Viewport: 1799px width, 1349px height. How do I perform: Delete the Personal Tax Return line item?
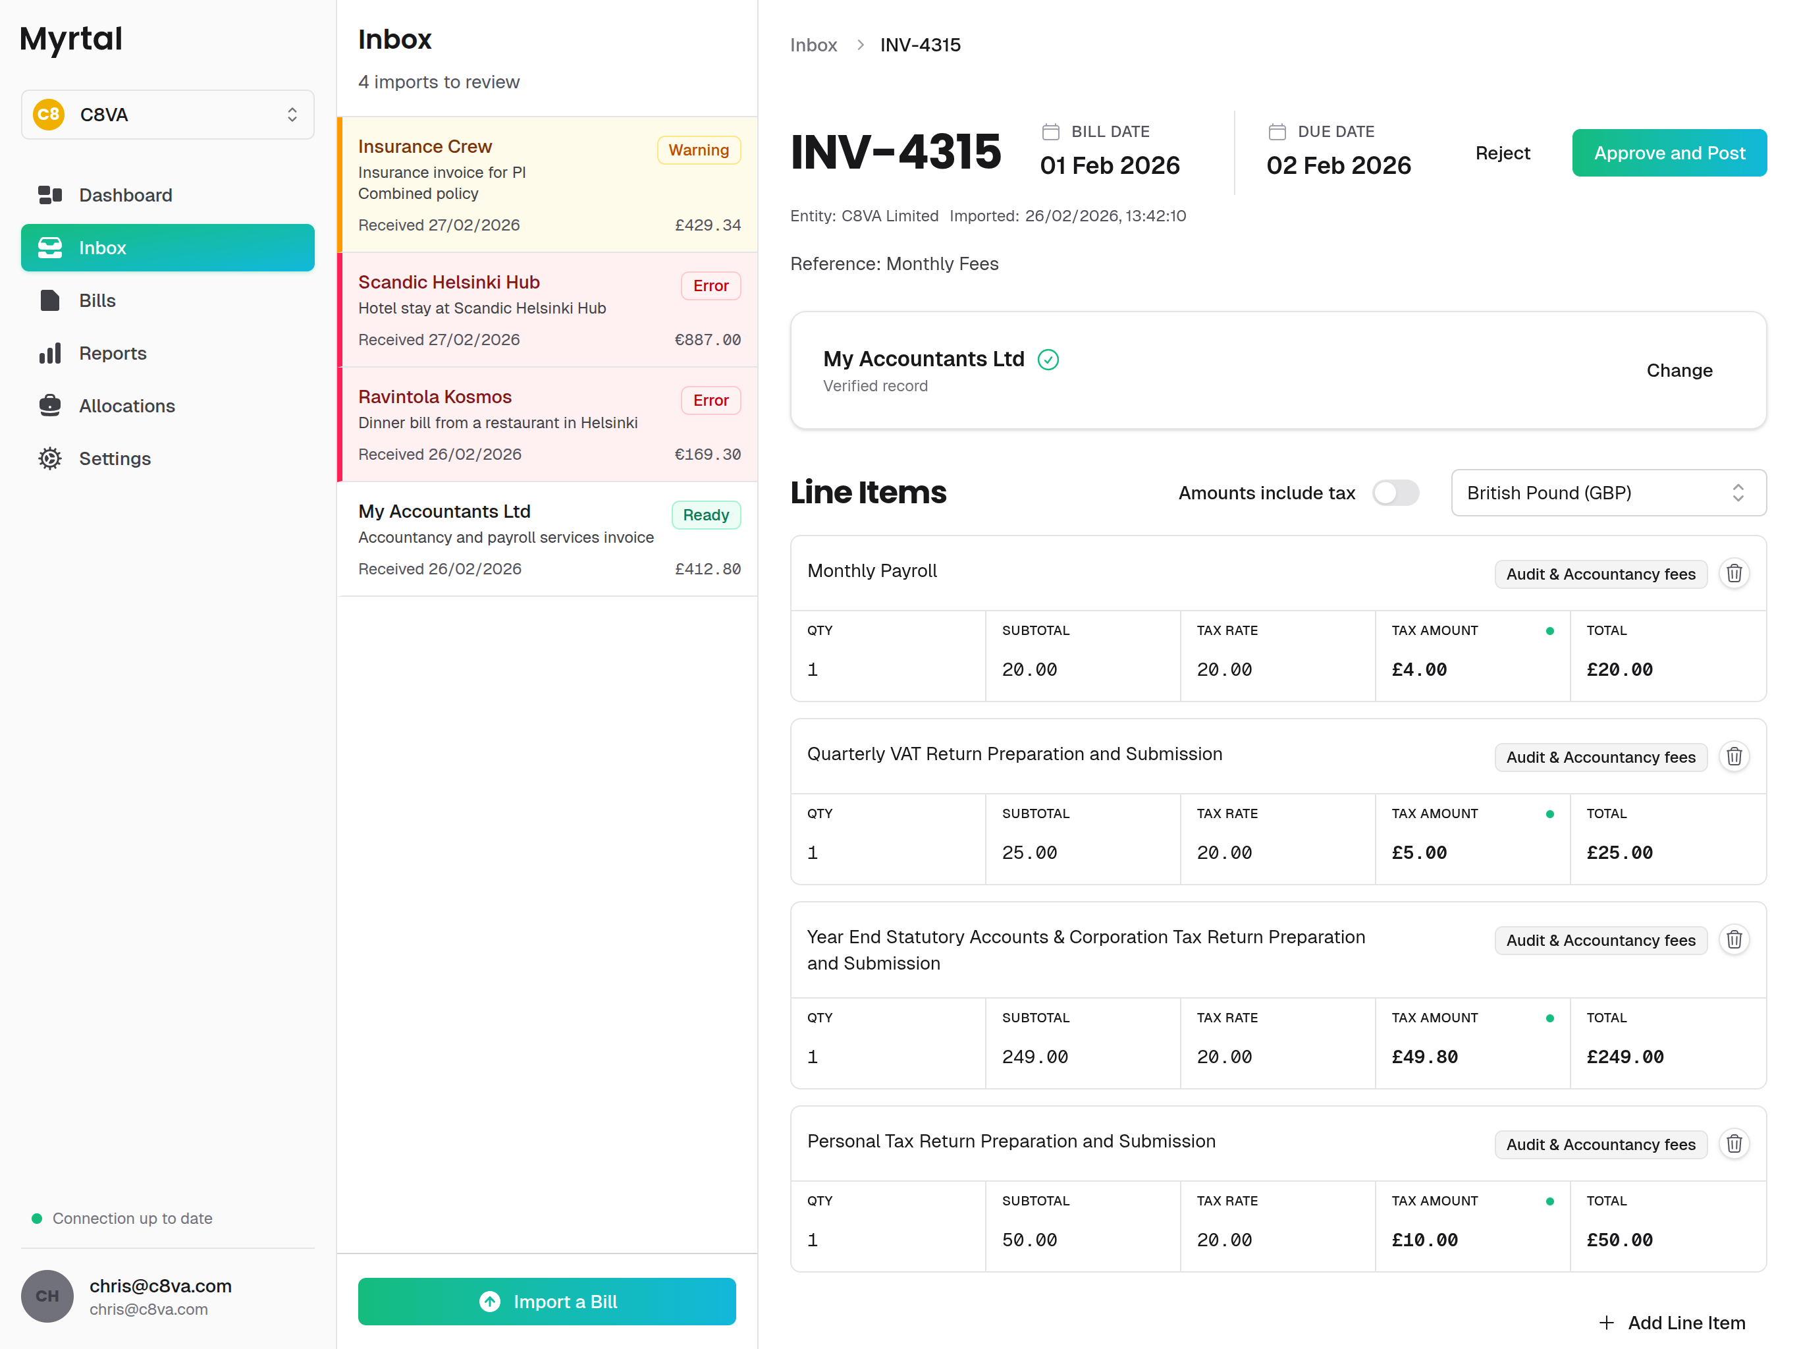click(x=1734, y=1144)
